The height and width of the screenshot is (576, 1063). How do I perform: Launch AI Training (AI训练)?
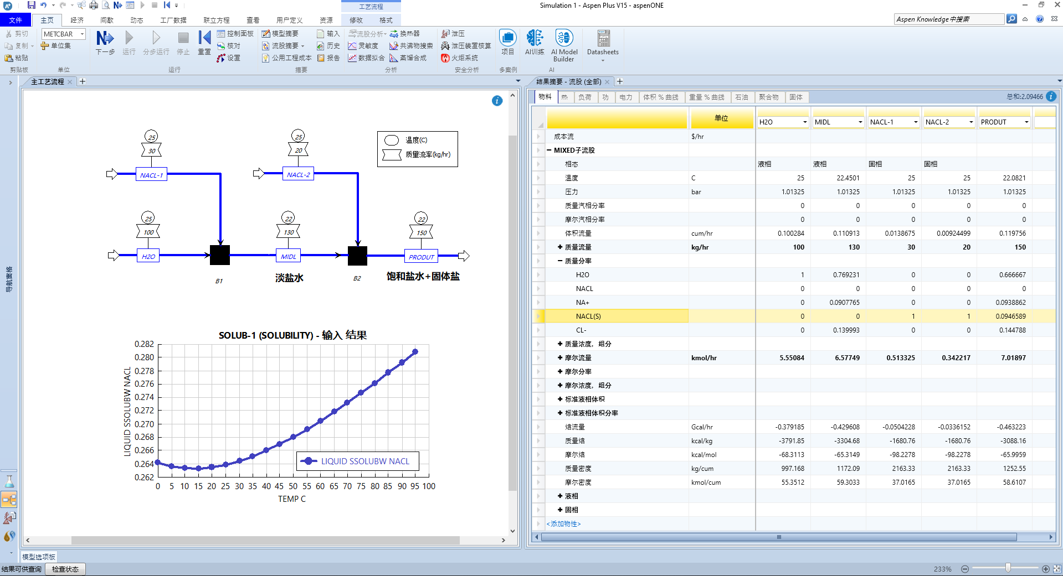click(535, 43)
